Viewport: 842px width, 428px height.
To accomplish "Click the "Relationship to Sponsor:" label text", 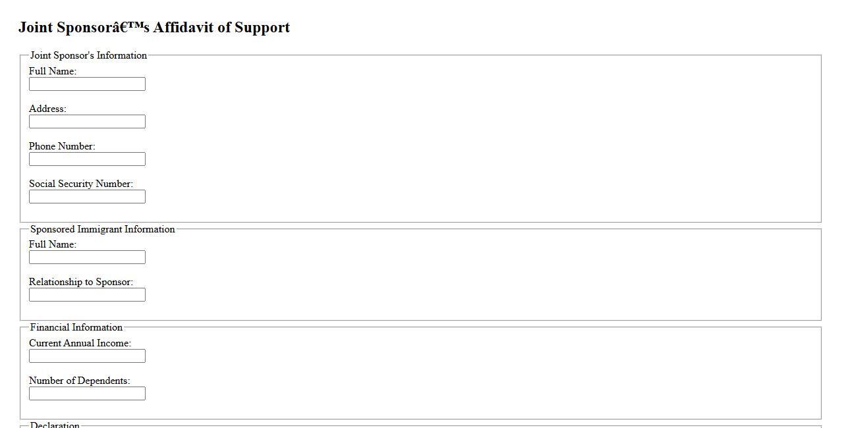I will pyautogui.click(x=81, y=282).
